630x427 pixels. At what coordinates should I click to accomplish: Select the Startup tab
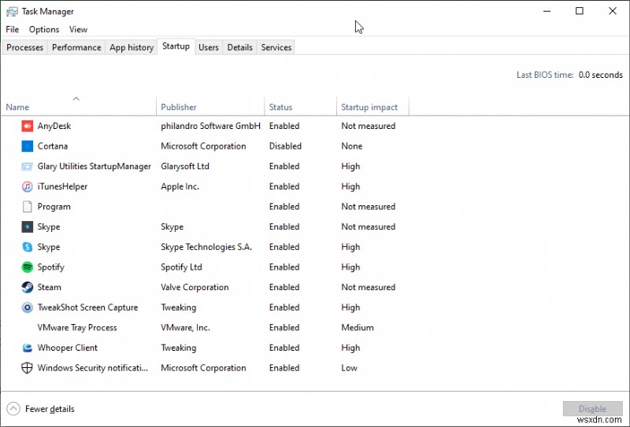pos(176,46)
